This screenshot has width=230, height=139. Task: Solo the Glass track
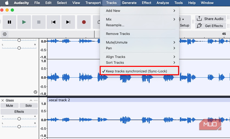coord(28,106)
